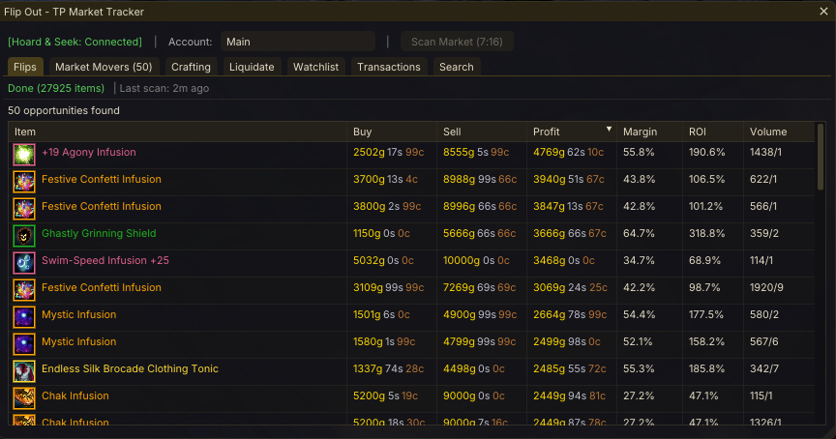The height and width of the screenshot is (439, 836).
Task: Go to the Transactions tab
Action: 389,67
